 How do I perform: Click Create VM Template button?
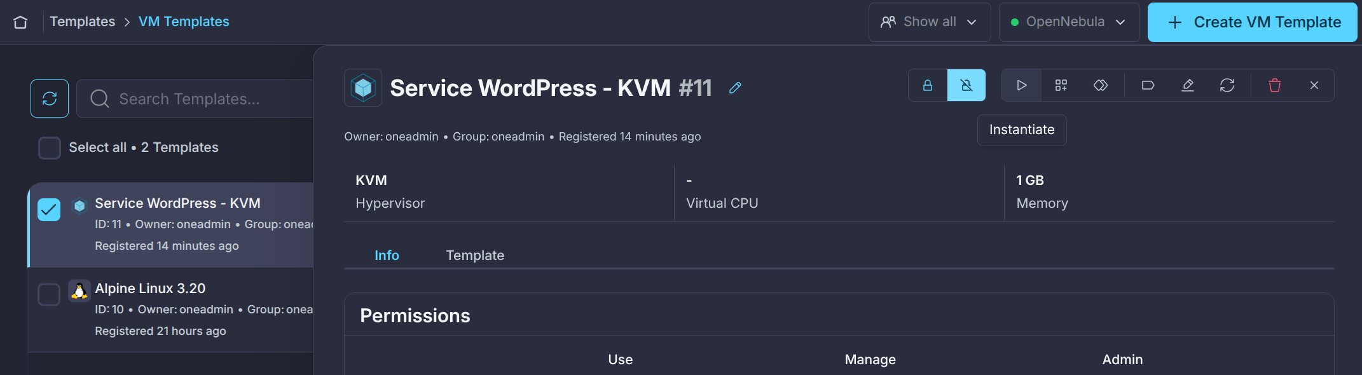coord(1253,22)
